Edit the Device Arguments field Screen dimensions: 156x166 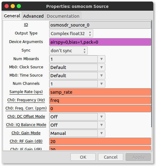pyautogui.click(x=100, y=42)
